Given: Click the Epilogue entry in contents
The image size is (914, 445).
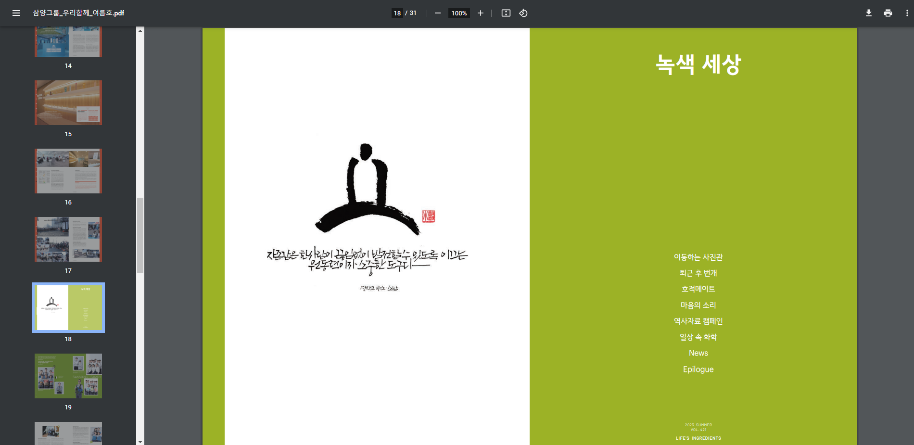Looking at the screenshot, I should coord(698,369).
